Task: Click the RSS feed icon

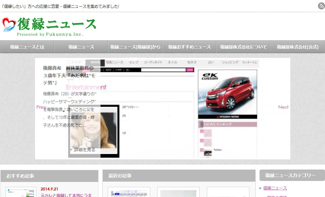Action: tap(321, 6)
